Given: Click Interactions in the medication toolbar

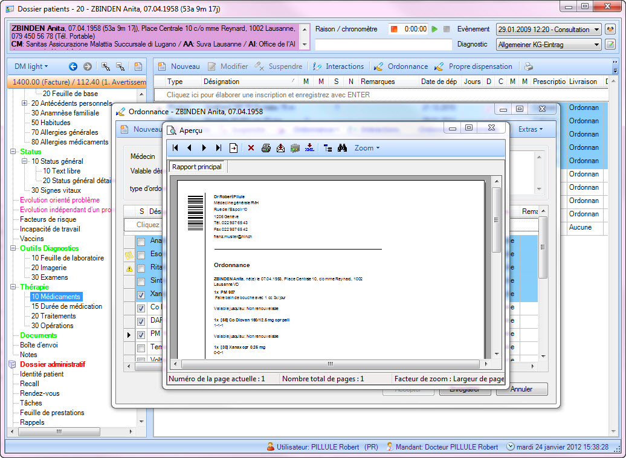Looking at the screenshot, I should coord(339,66).
